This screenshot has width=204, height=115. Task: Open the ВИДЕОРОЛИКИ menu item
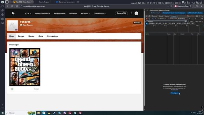(60, 13)
